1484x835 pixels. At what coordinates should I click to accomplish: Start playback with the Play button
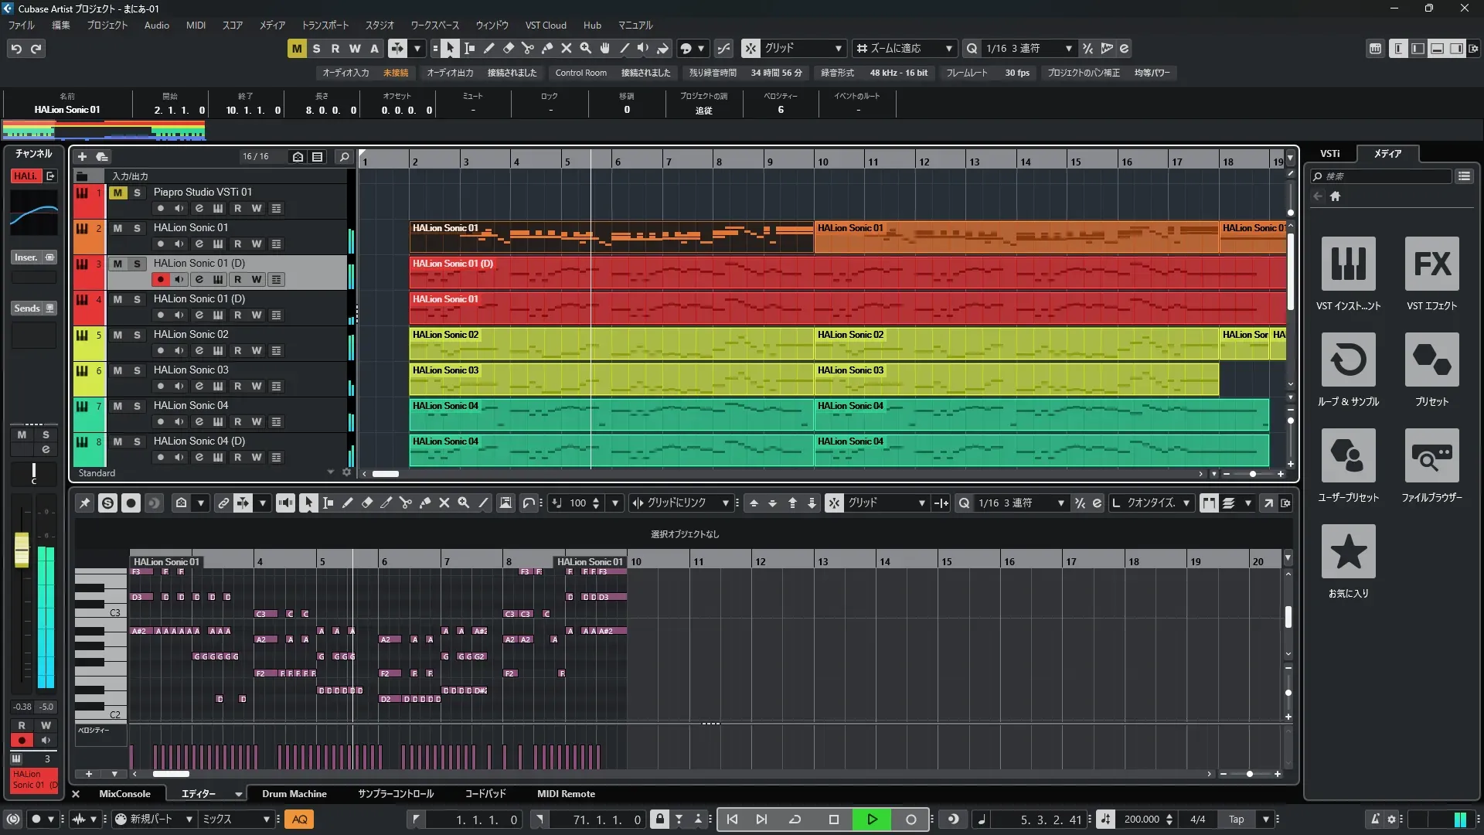[872, 820]
